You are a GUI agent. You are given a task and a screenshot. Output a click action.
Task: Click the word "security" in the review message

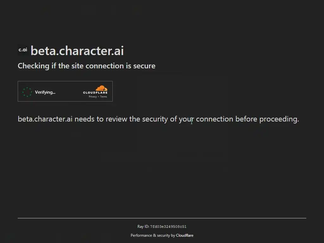(155, 119)
